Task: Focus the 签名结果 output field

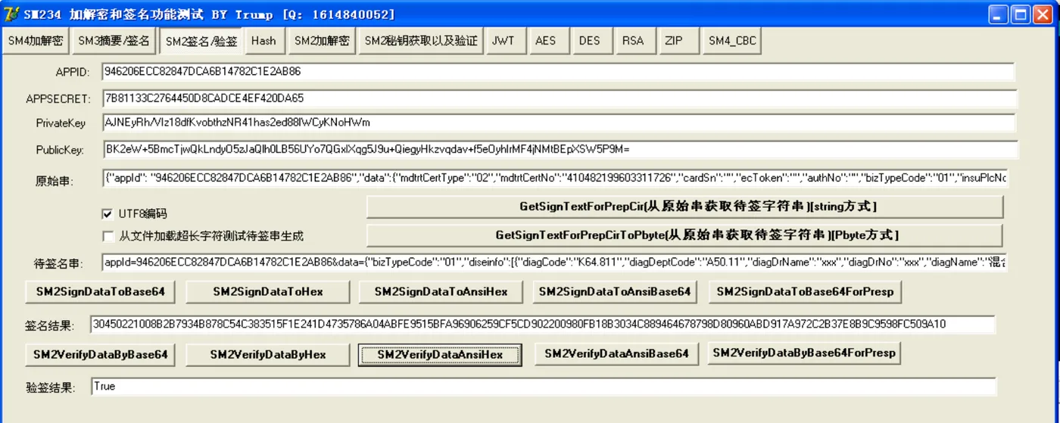Action: pos(543,325)
